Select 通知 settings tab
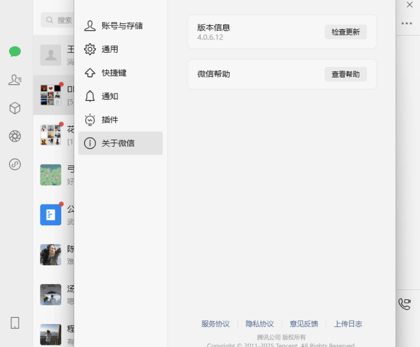 pos(120,96)
